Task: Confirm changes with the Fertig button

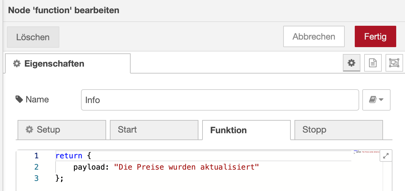Action: click(x=375, y=36)
